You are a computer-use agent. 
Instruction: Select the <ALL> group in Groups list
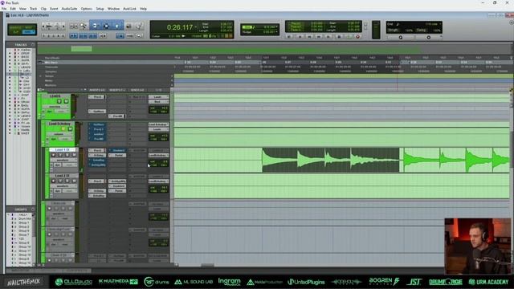23,214
